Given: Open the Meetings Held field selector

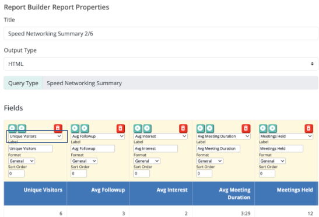Looking at the screenshot, I should (286, 136).
